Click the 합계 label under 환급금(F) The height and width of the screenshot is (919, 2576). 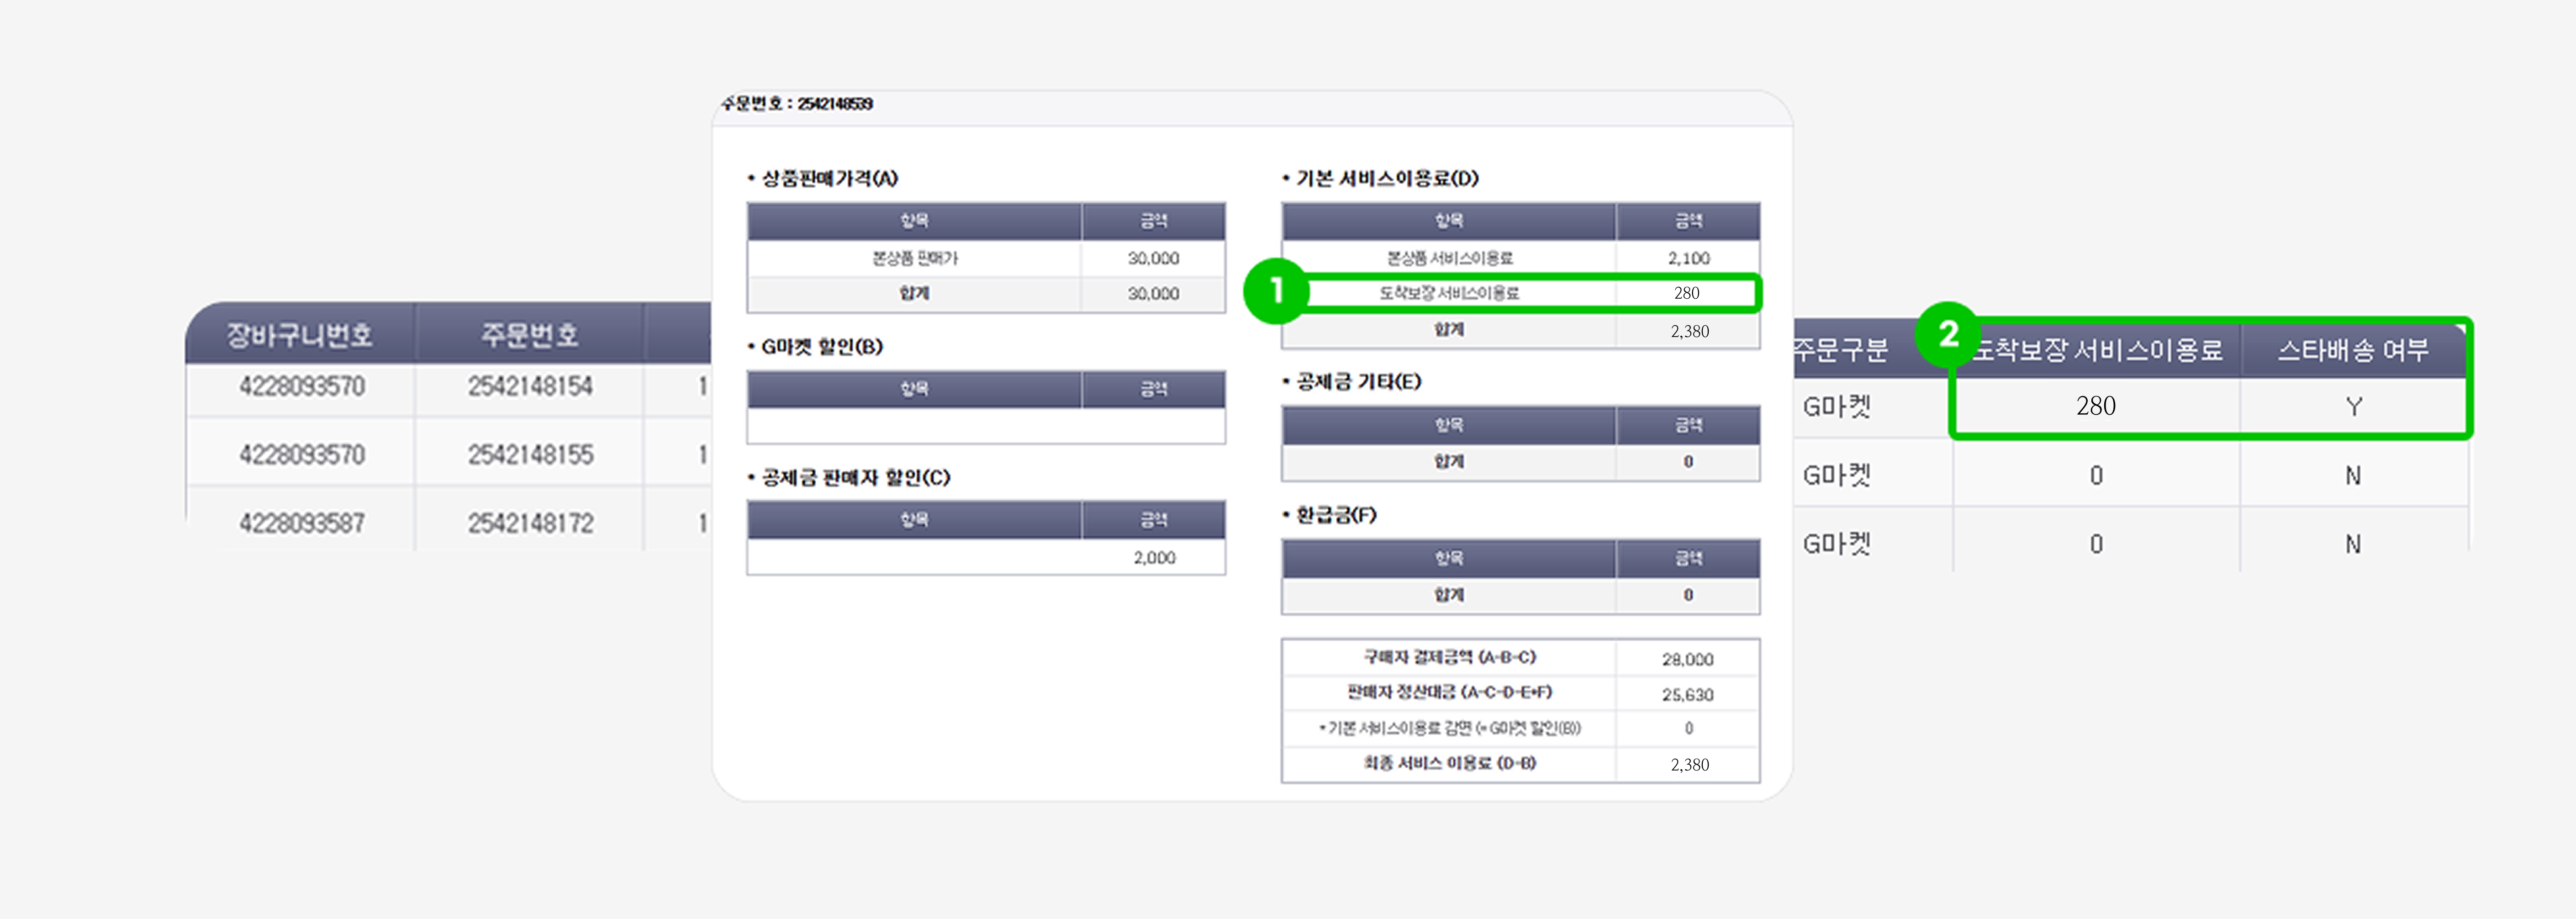[x=1448, y=595]
